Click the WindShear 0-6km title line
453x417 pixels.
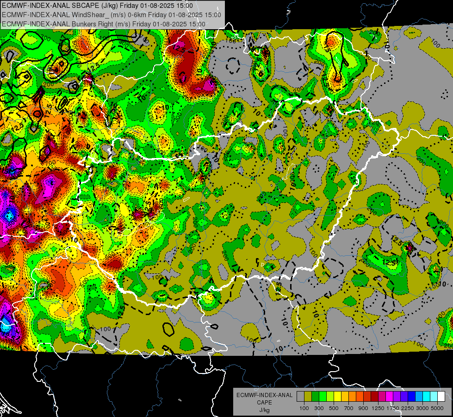pos(112,15)
